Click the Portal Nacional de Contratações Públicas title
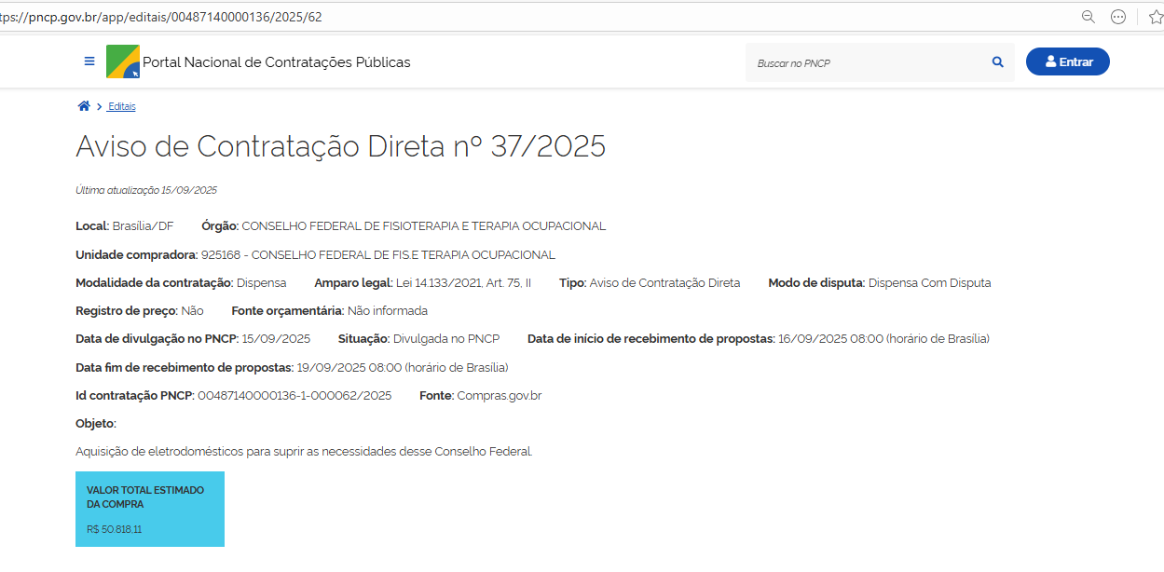This screenshot has height=572, width=1164. (276, 62)
